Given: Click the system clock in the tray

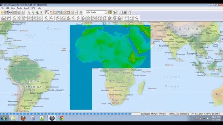Looking at the screenshot, I should [216, 118].
